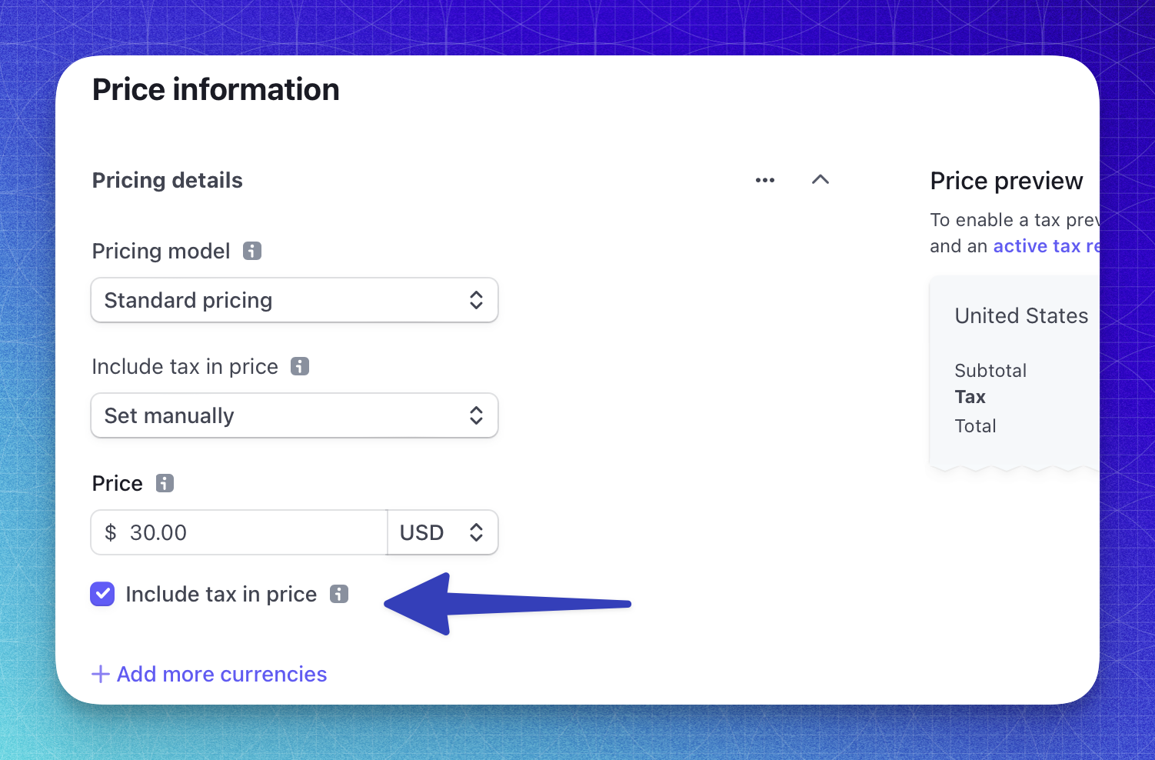The width and height of the screenshot is (1155, 760).
Task: Click the Include tax in price checkbox label
Action: (221, 594)
